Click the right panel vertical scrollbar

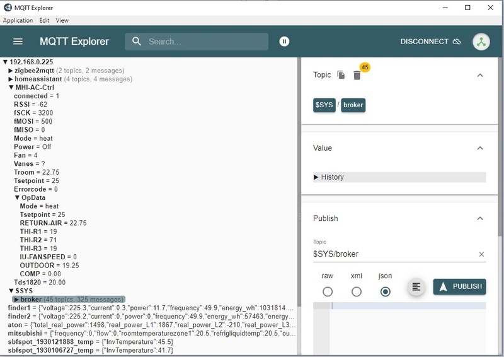click(500, 146)
